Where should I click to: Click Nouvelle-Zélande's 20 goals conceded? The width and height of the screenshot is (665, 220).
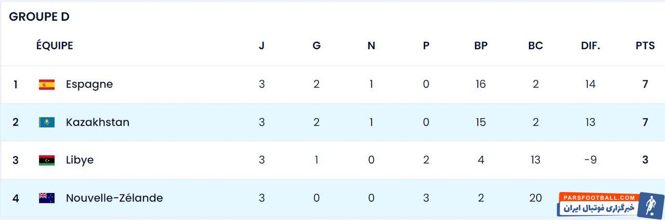click(535, 198)
